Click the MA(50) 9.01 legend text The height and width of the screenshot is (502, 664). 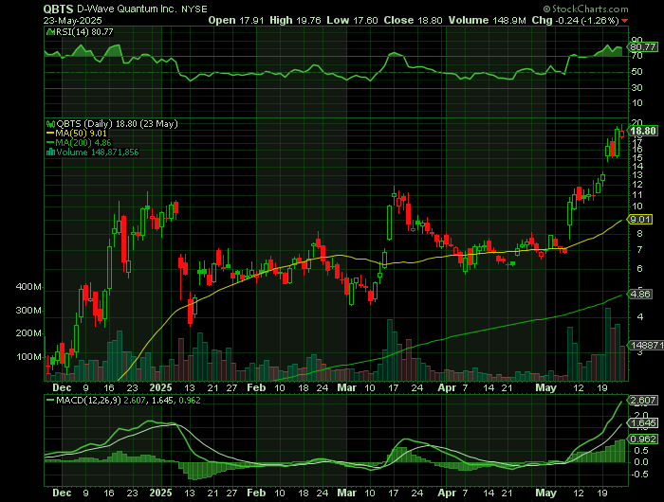[x=81, y=134]
